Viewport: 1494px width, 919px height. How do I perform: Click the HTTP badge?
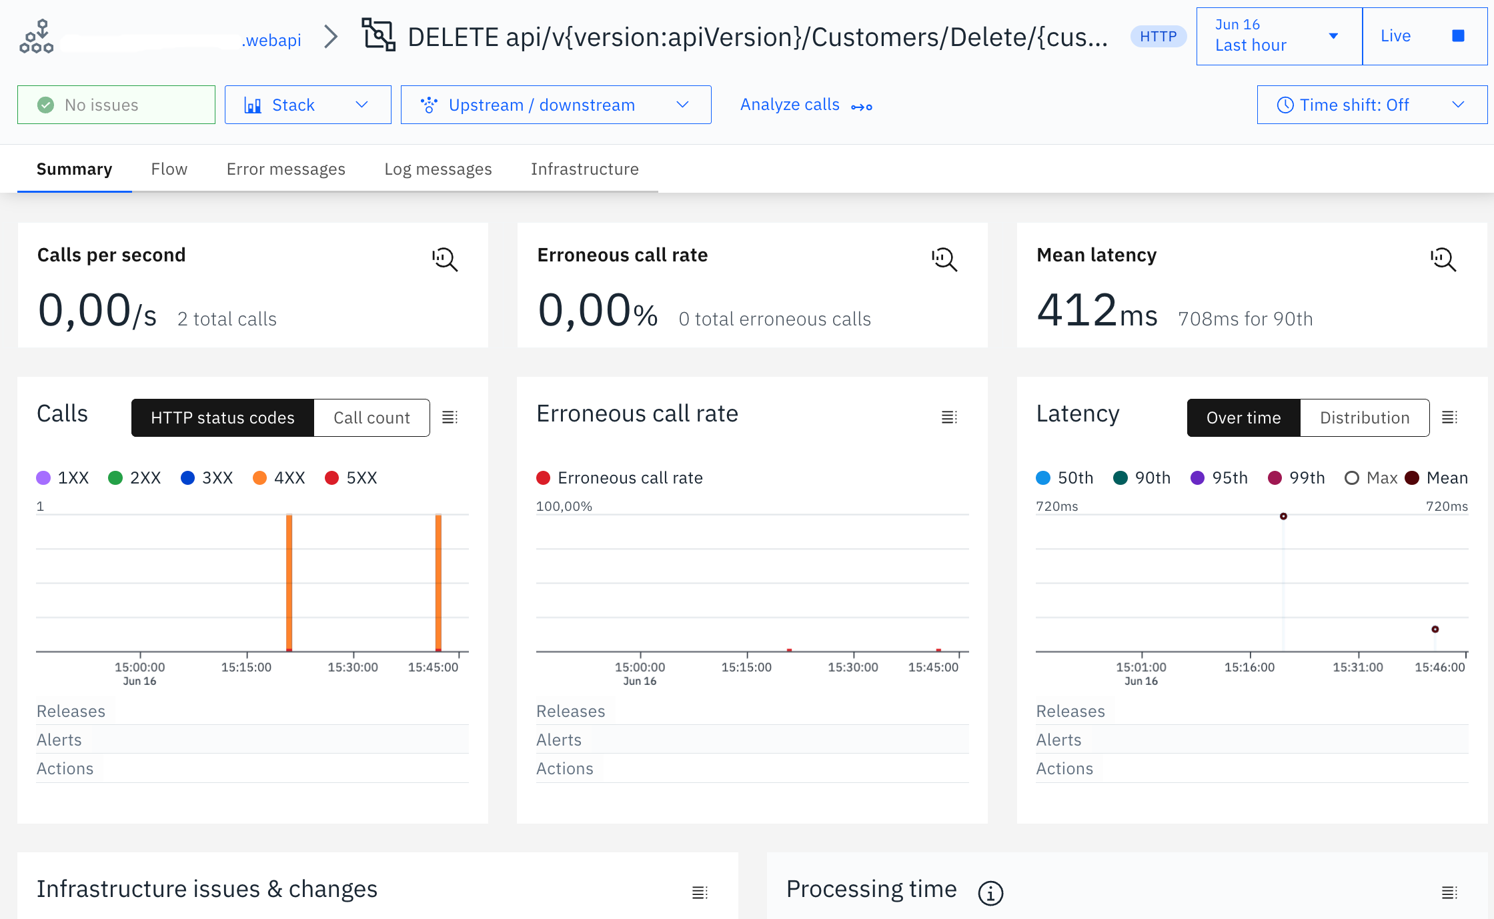tap(1158, 36)
